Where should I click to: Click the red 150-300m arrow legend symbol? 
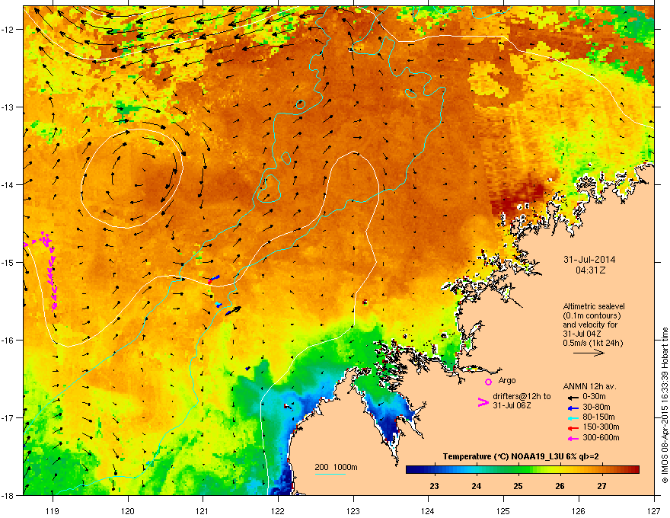pos(572,428)
